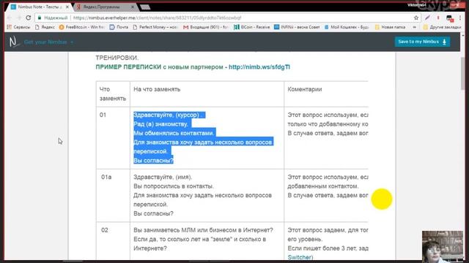Open the FreeBitco.in bookmark
469x263 pixels.
81,27
